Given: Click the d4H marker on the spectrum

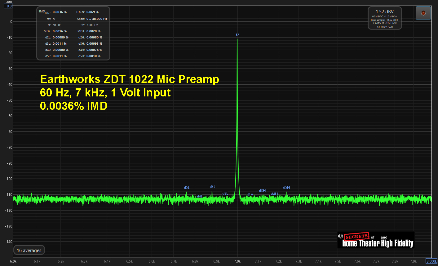Looking at the screenshot, I should click(274, 194).
